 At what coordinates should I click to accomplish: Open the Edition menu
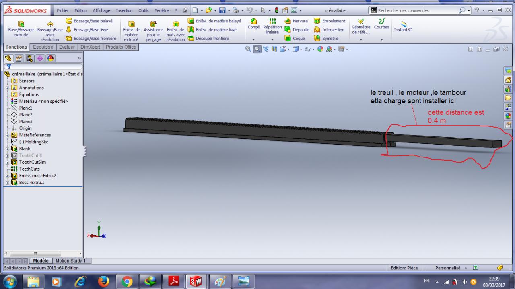tap(81, 10)
